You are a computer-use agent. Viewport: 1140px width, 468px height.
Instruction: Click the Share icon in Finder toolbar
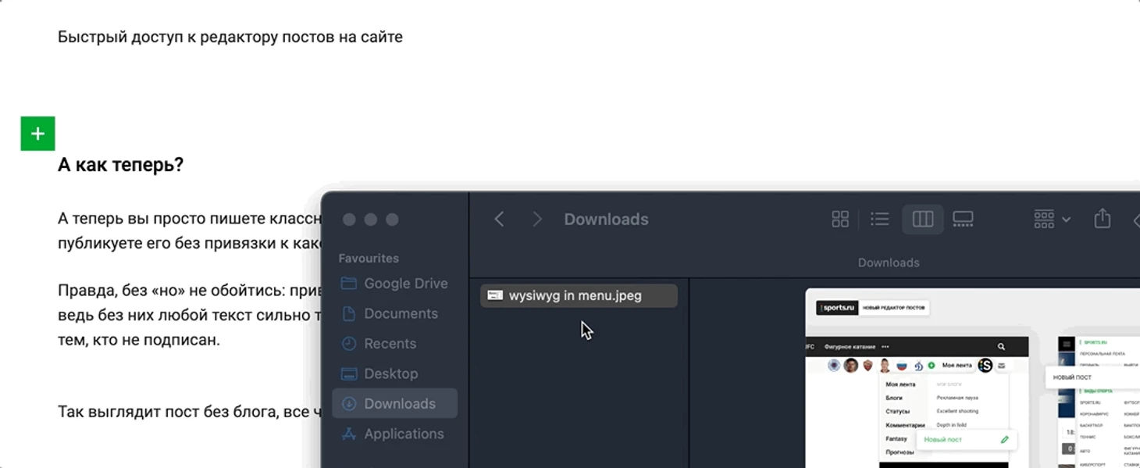[1102, 219]
